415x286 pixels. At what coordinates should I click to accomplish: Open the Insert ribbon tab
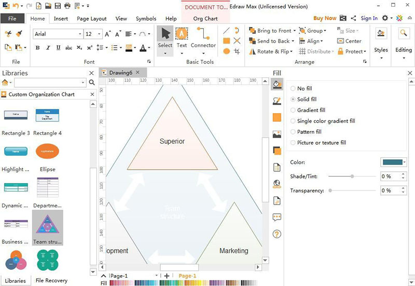pyautogui.click(x=61, y=19)
